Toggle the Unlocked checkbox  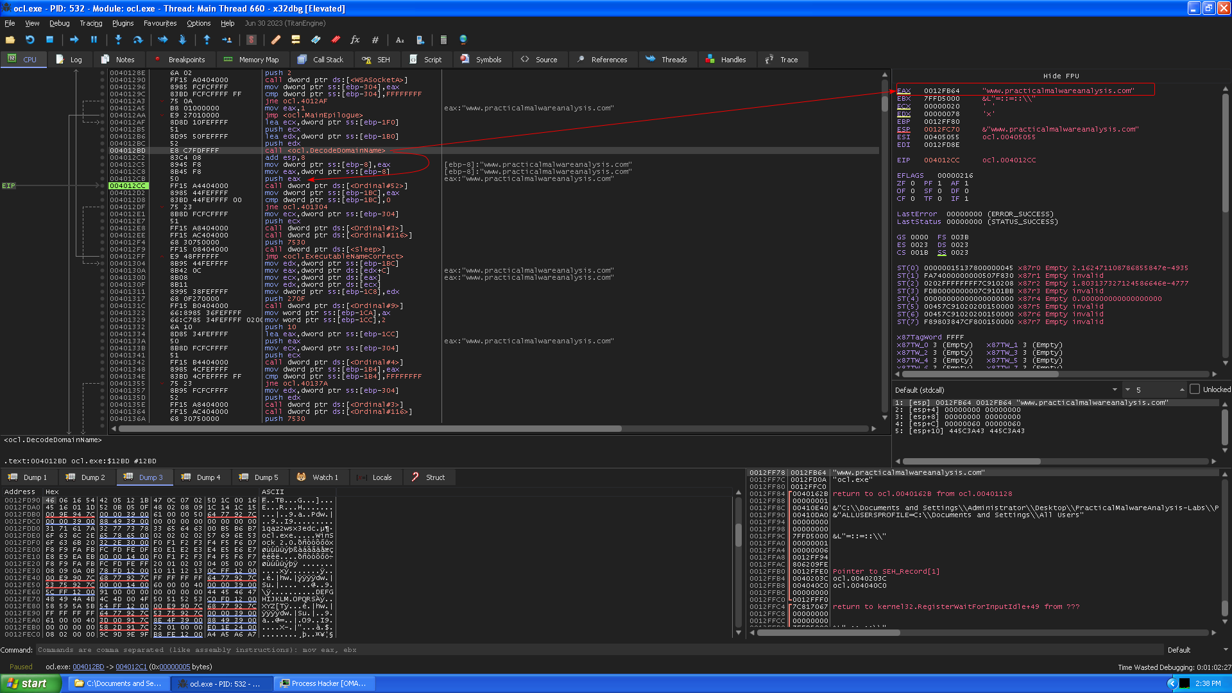pyautogui.click(x=1195, y=389)
